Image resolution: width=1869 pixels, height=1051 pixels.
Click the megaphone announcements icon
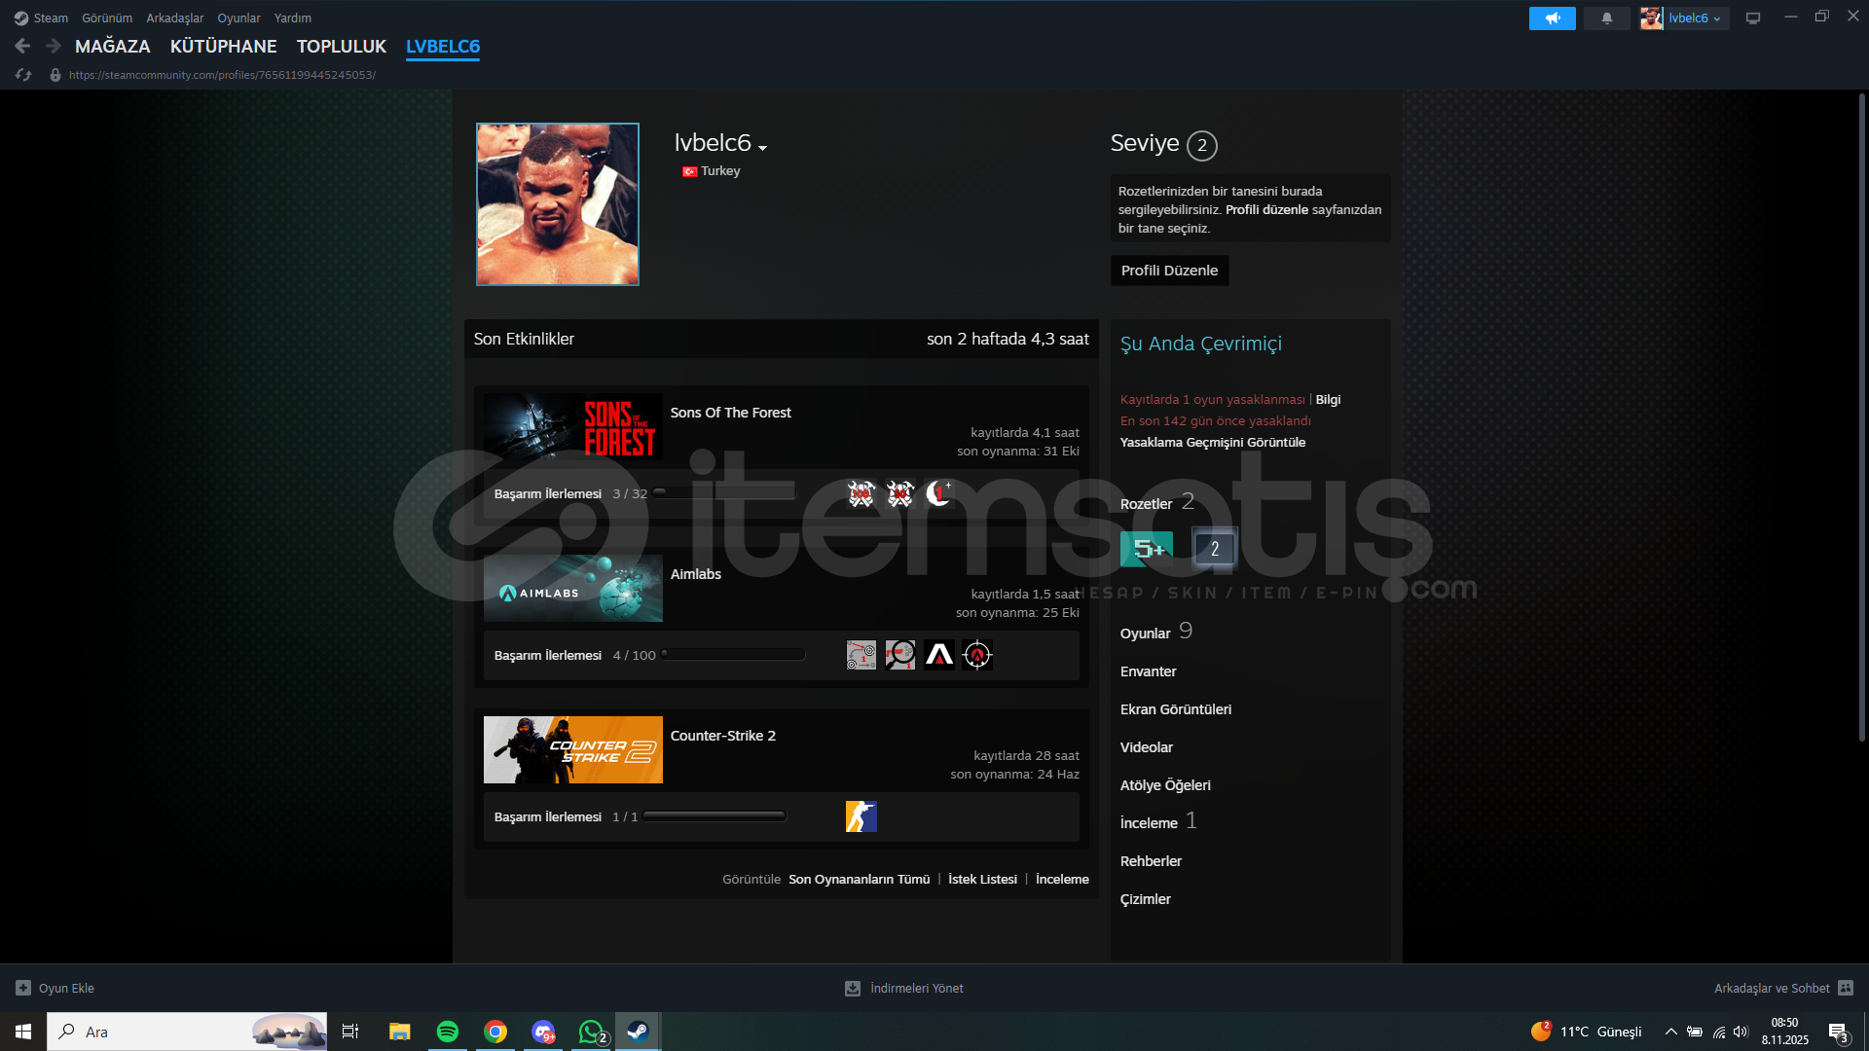[x=1552, y=18]
